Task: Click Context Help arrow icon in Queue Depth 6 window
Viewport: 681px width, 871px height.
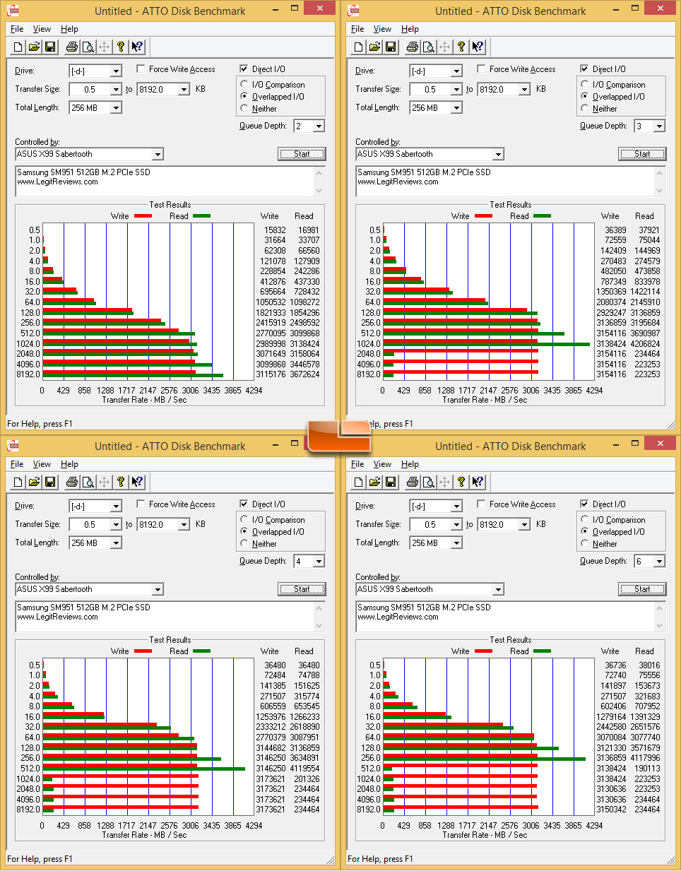Action: click(478, 482)
